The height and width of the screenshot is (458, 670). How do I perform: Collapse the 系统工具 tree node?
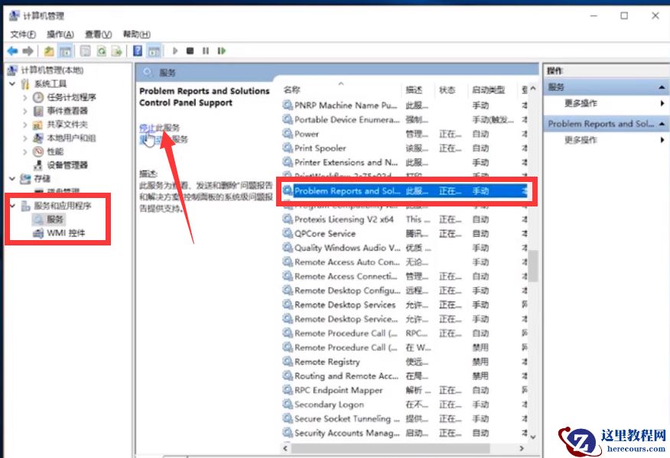[x=12, y=83]
